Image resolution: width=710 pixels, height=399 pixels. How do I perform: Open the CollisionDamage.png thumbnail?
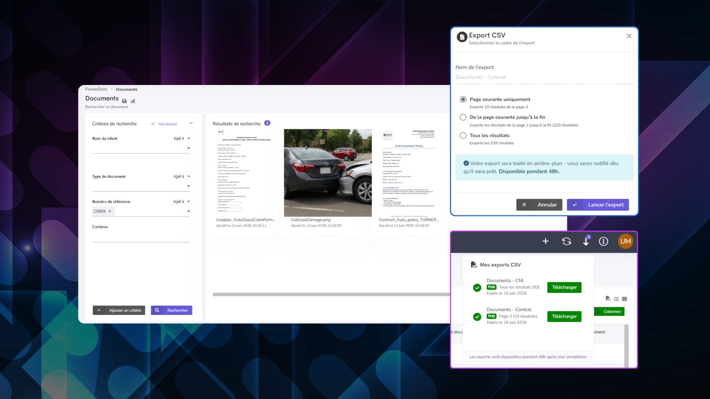point(328,173)
